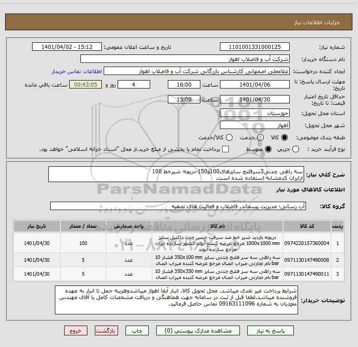Click the جزئیات اطلاعات نیاز header title
The height and width of the screenshot is (347, 358).
[317, 22]
